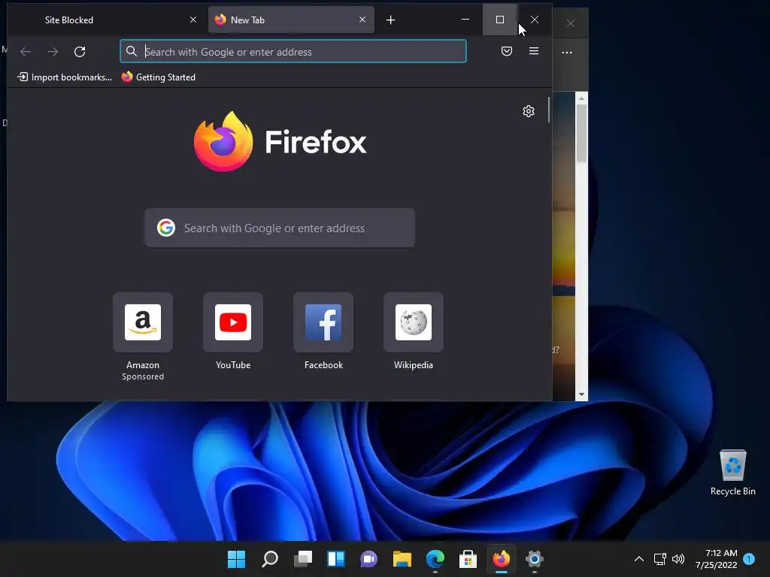
Task: Click the Google search box on page
Action: [x=280, y=228]
